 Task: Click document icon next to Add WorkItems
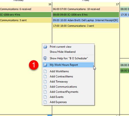(45, 71)
